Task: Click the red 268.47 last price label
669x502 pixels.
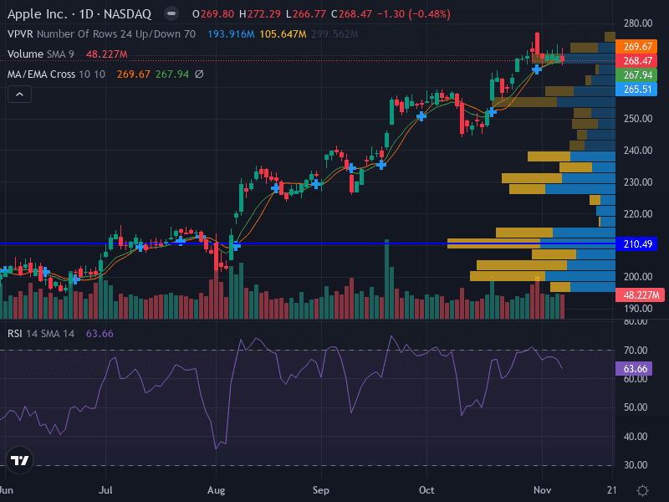Action: coord(637,60)
